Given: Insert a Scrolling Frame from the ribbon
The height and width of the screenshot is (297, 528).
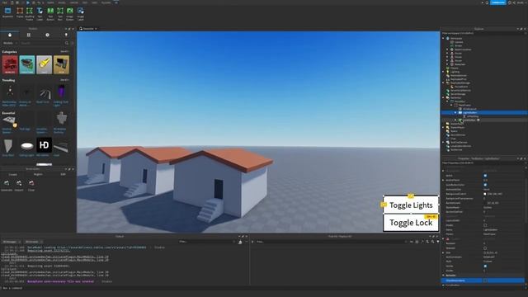Looking at the screenshot, I should pos(30,13).
